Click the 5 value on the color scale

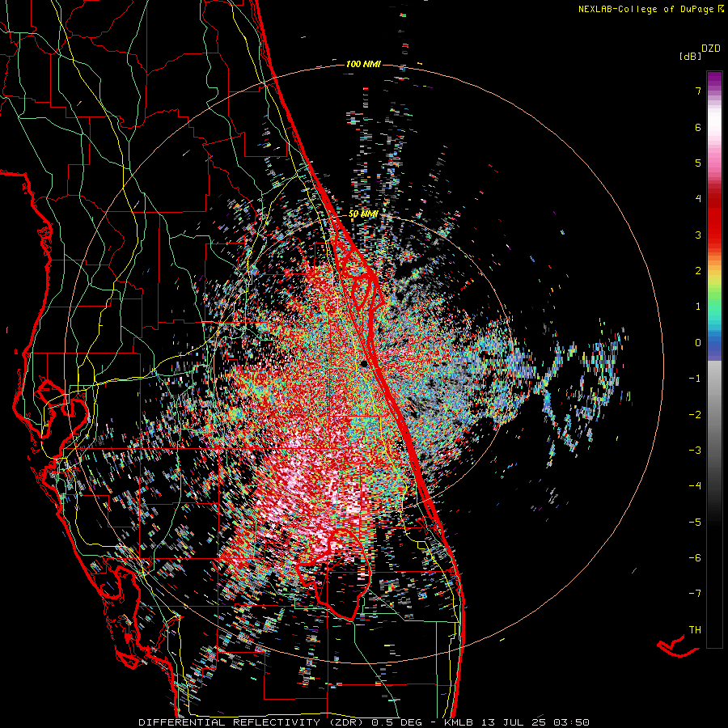pos(698,163)
